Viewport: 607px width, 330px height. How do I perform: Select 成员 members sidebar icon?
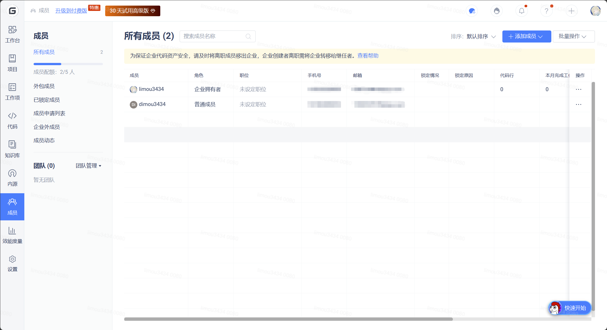coord(12,207)
